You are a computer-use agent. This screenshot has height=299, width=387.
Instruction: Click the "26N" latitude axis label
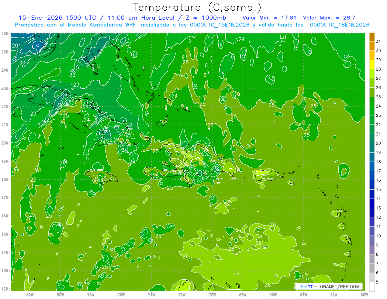point(5,34)
